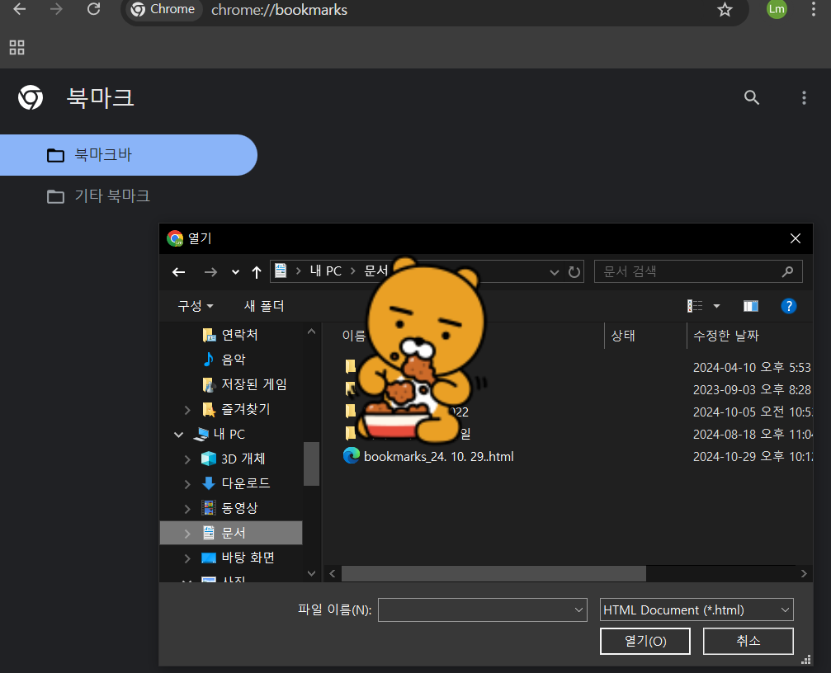Select the 북마크바 folder

(x=128, y=155)
